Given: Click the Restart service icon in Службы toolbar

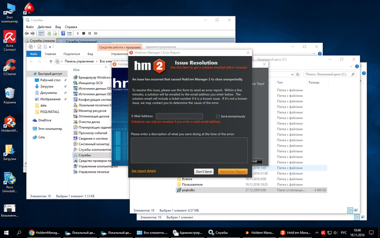Looking at the screenshot, I should pos(96,33).
